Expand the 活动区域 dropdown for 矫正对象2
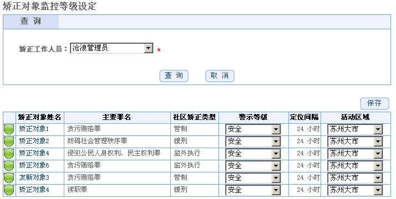 [x=355, y=142]
